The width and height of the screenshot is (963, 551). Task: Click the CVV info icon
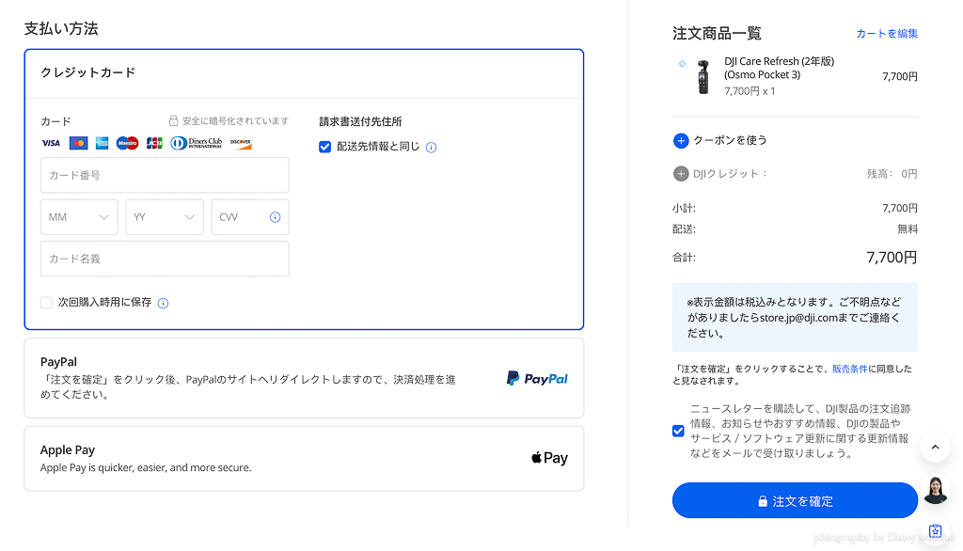point(276,217)
